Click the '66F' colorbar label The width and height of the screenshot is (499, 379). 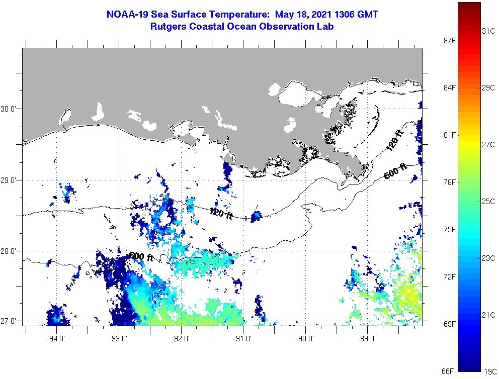pyautogui.click(x=448, y=371)
